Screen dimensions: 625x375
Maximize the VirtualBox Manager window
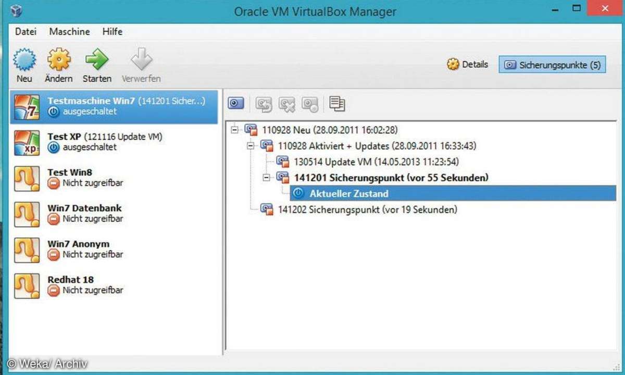(x=577, y=9)
